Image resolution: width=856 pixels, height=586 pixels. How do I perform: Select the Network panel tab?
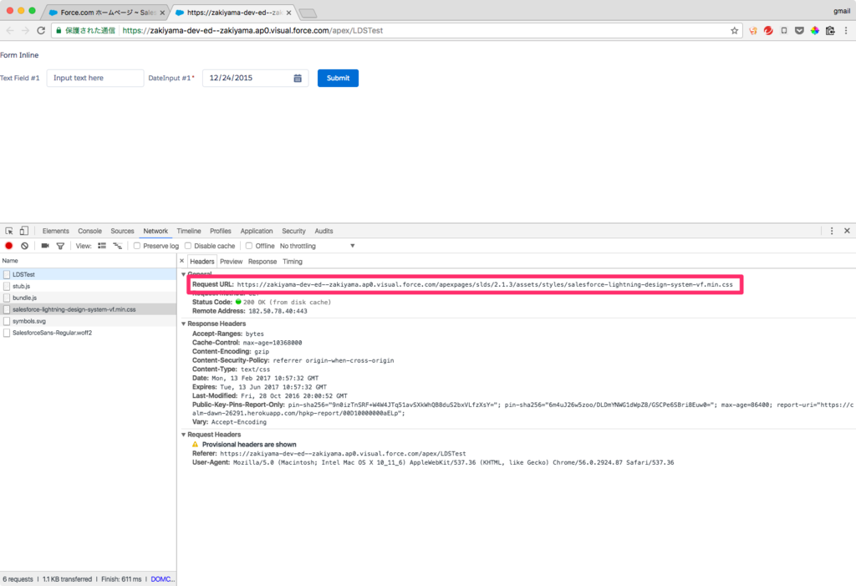(x=155, y=231)
